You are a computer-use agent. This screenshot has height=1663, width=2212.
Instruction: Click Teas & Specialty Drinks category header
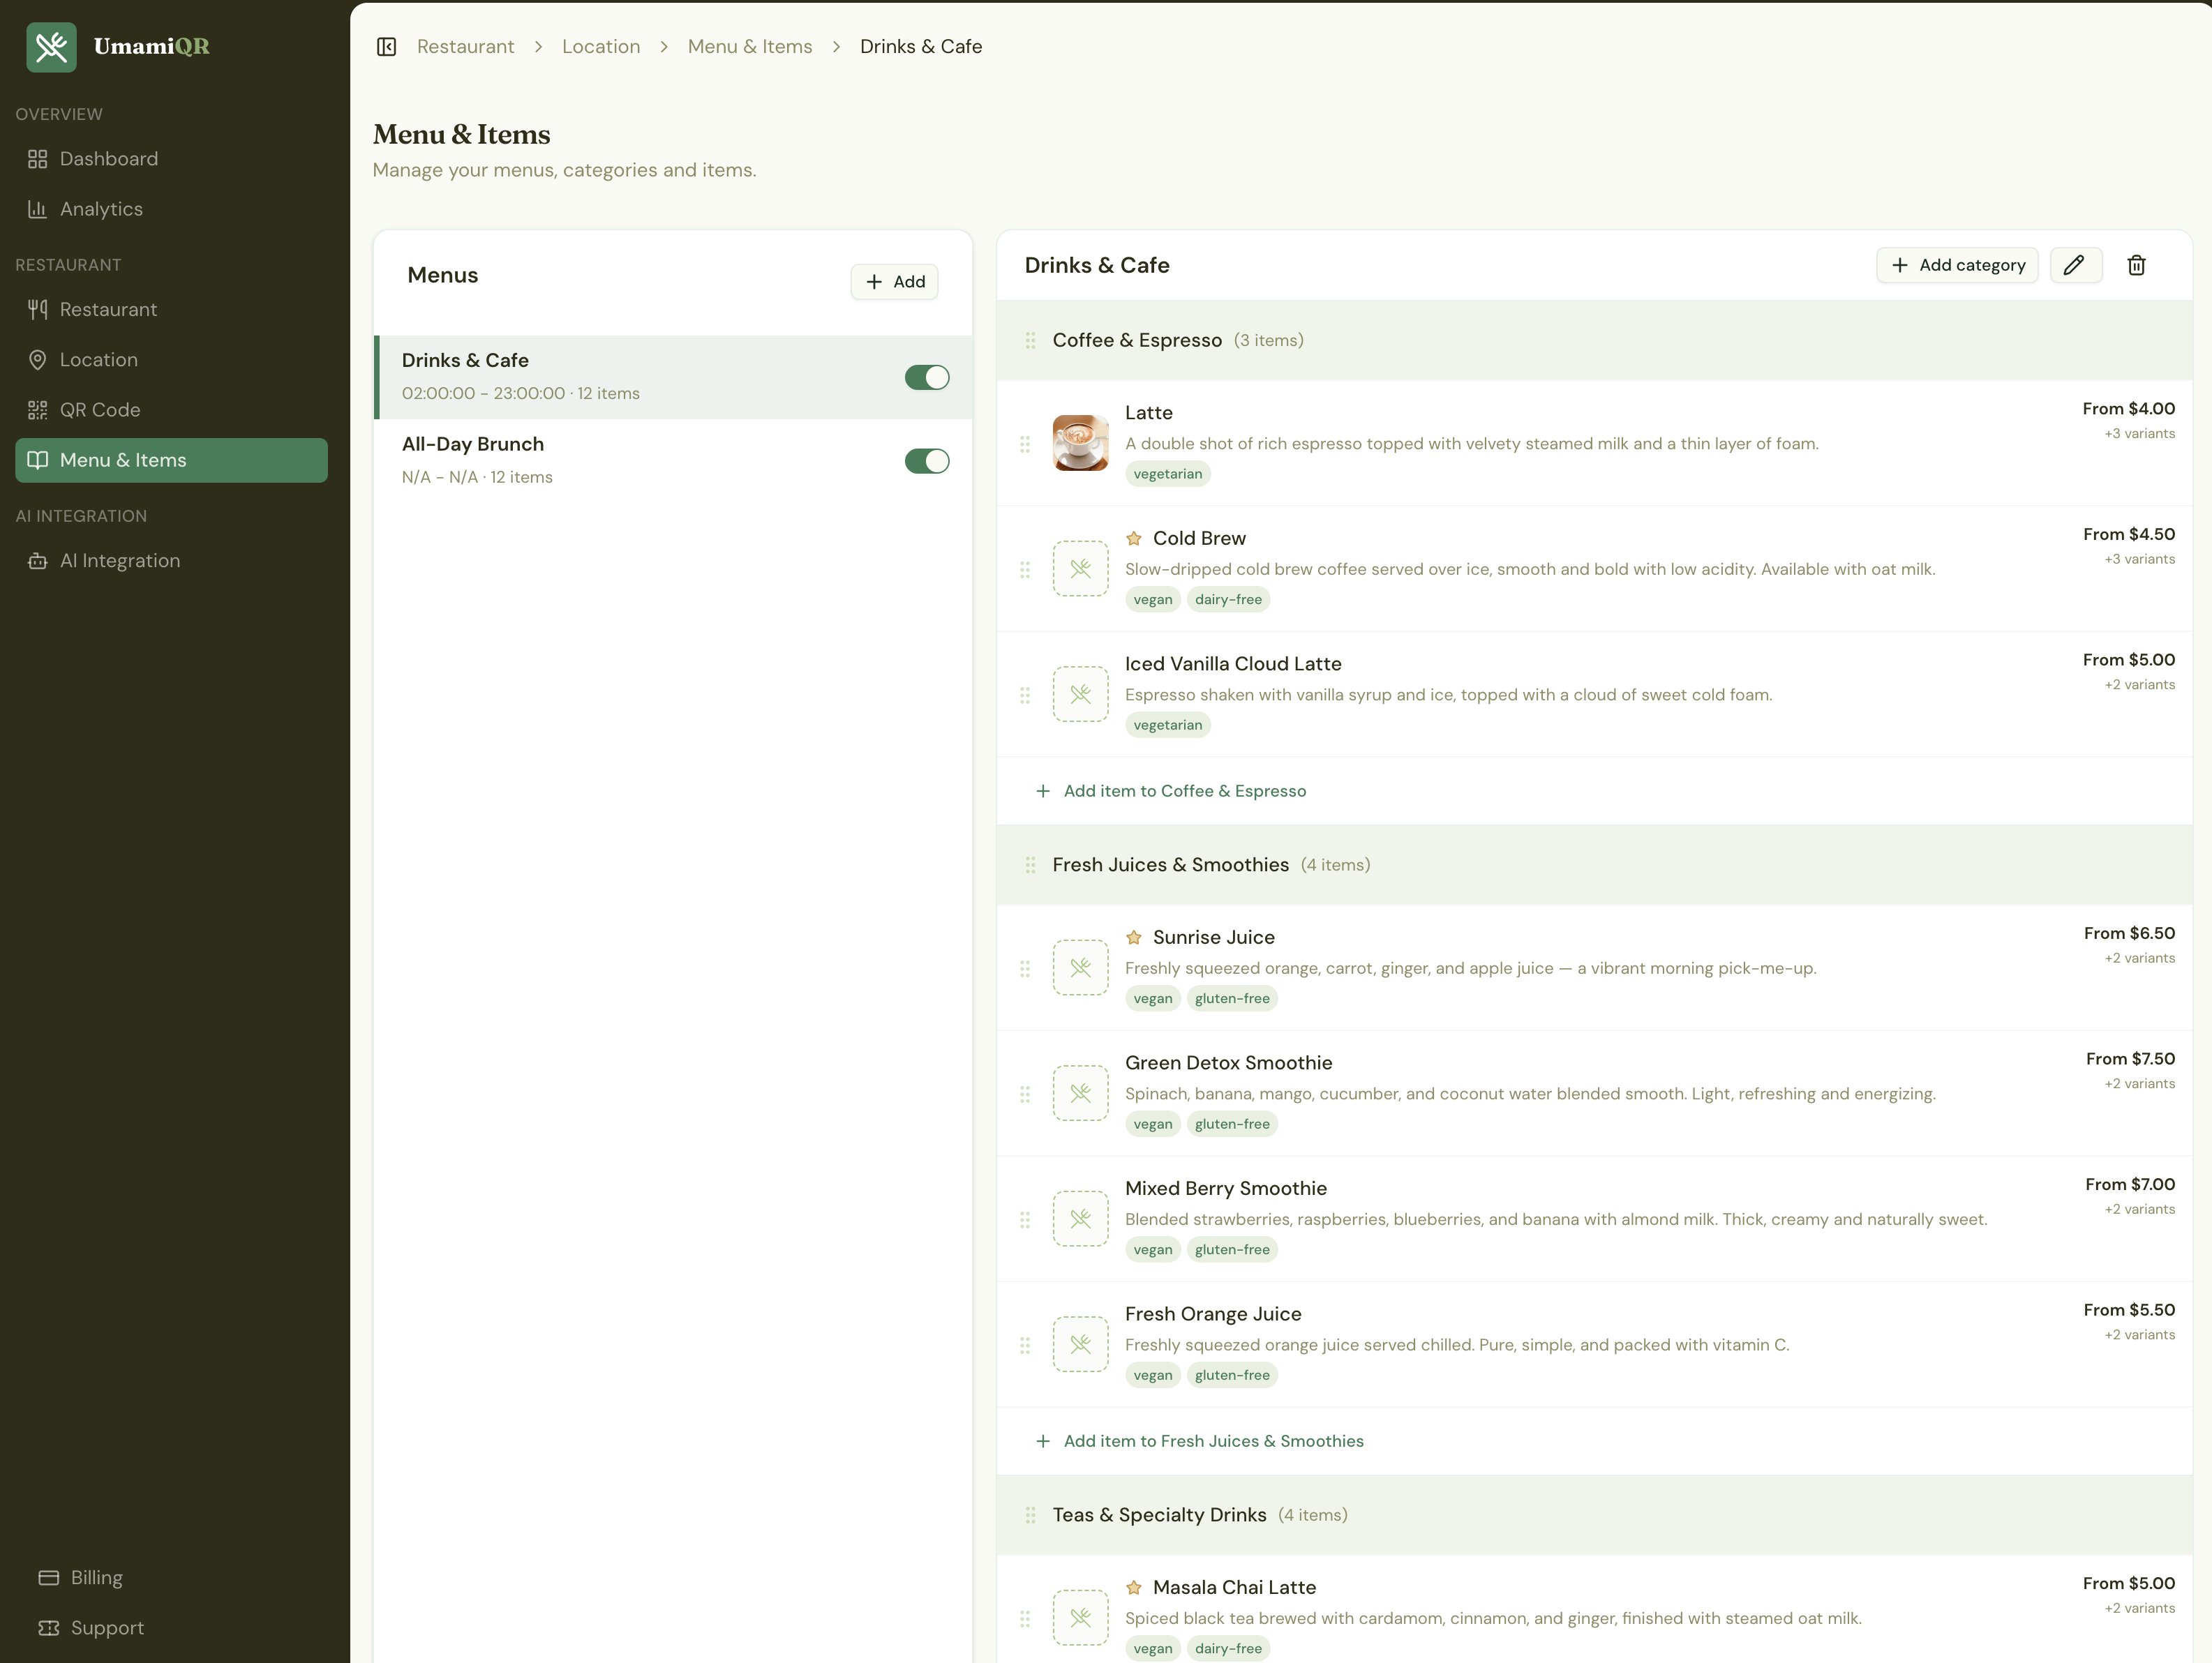point(1594,1515)
